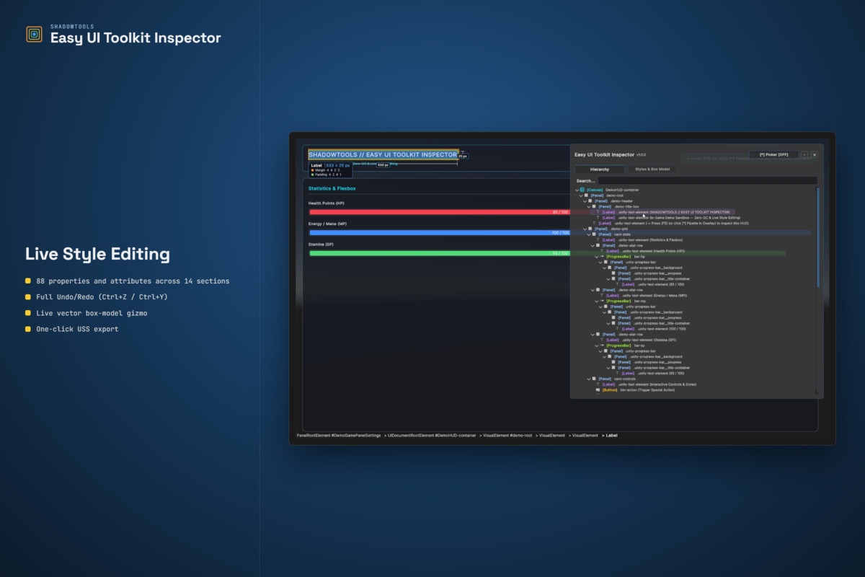Minimize the Inspector panel with the dash button
865x577 pixels.
click(x=804, y=154)
